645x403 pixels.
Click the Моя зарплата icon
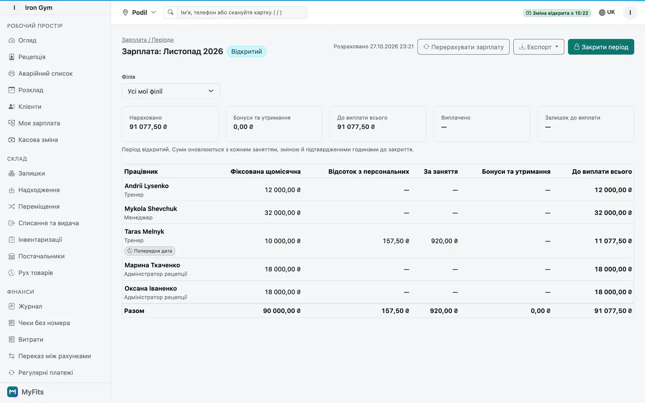point(12,123)
